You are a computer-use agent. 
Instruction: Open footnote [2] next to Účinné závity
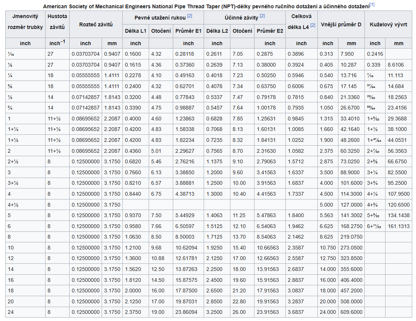click(262, 16)
